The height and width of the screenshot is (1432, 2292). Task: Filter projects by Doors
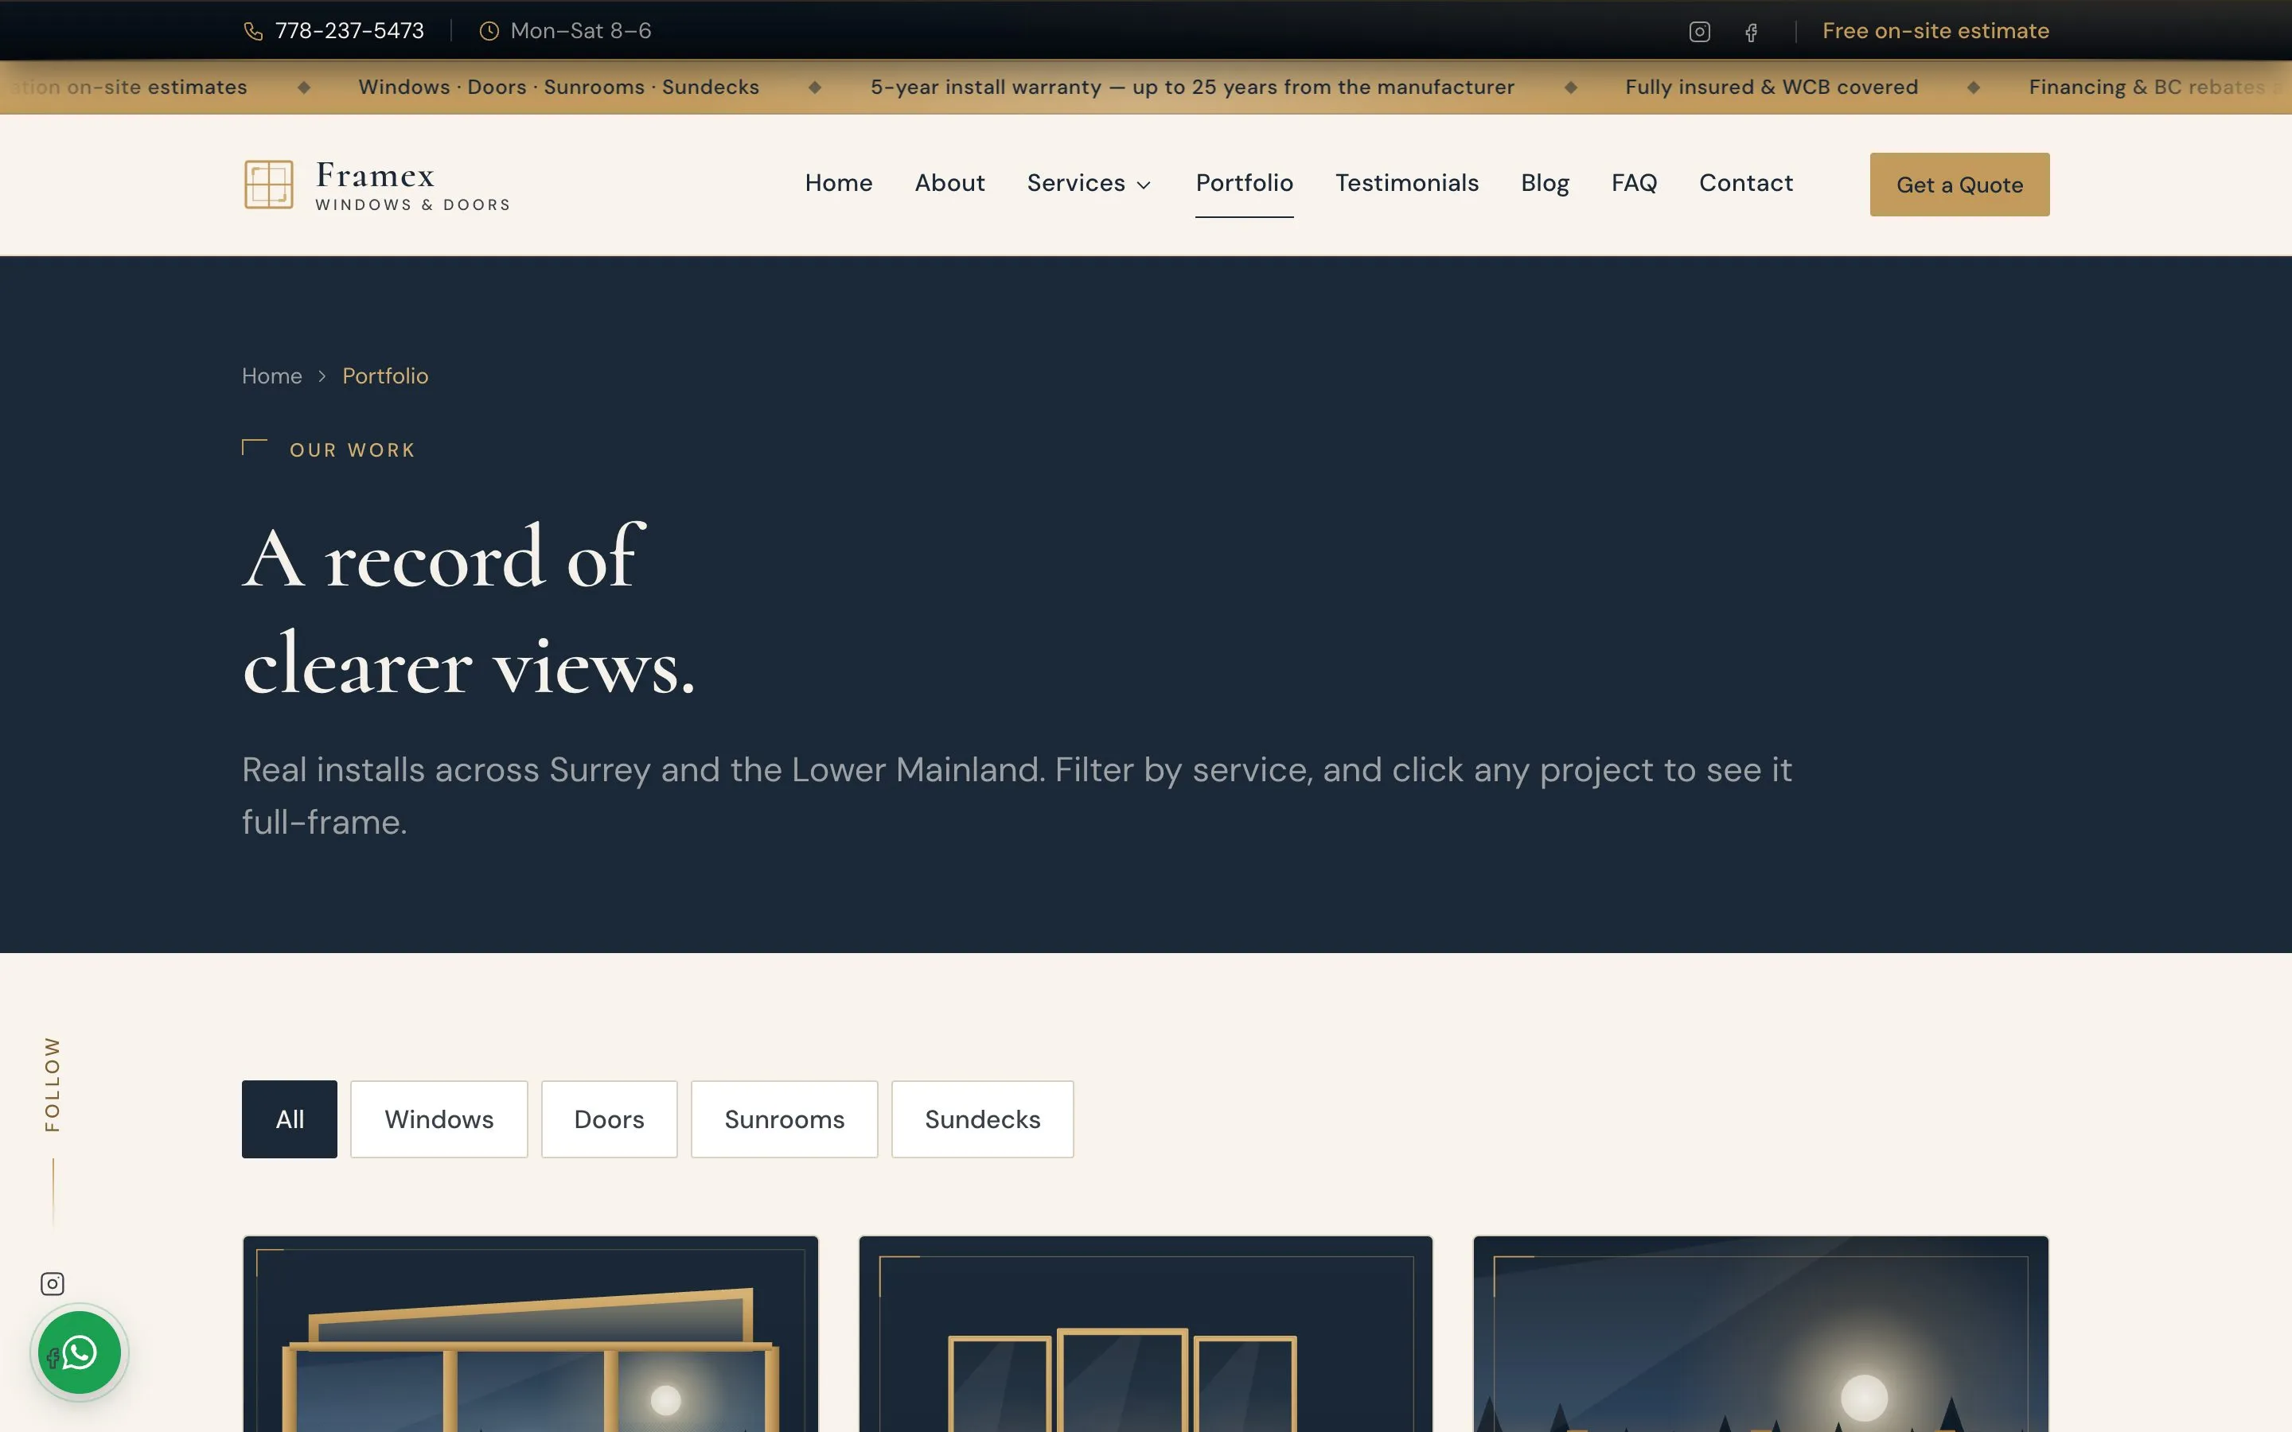coord(609,1119)
